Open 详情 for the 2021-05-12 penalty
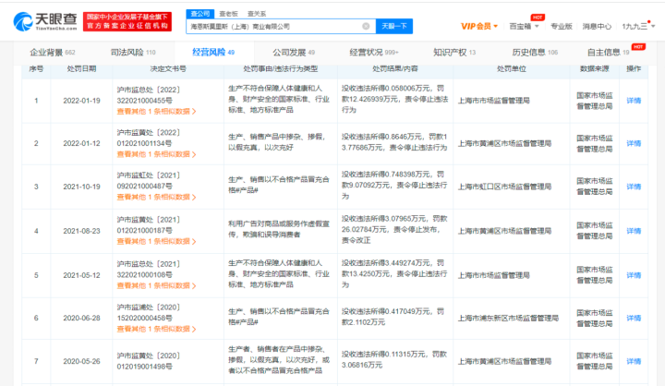This screenshot has width=665, height=386. (634, 275)
